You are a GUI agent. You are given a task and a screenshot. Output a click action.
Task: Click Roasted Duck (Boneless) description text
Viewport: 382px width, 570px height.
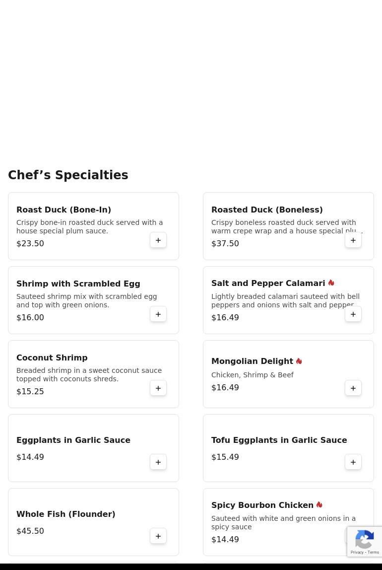[x=283, y=227]
